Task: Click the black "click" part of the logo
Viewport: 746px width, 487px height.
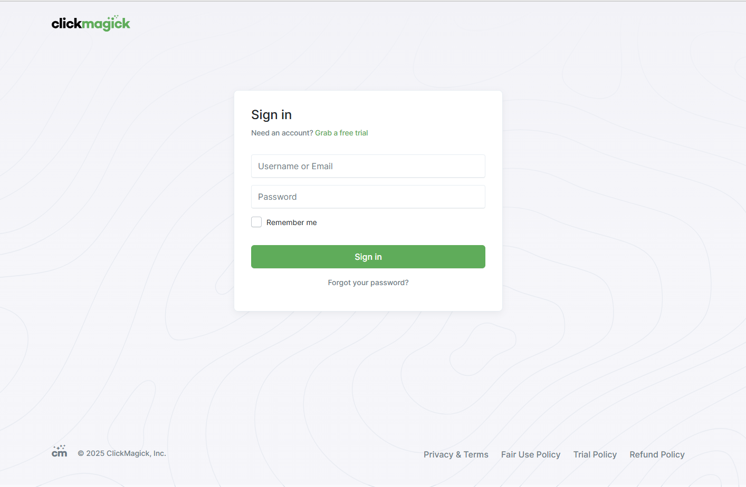Action: click(66, 23)
